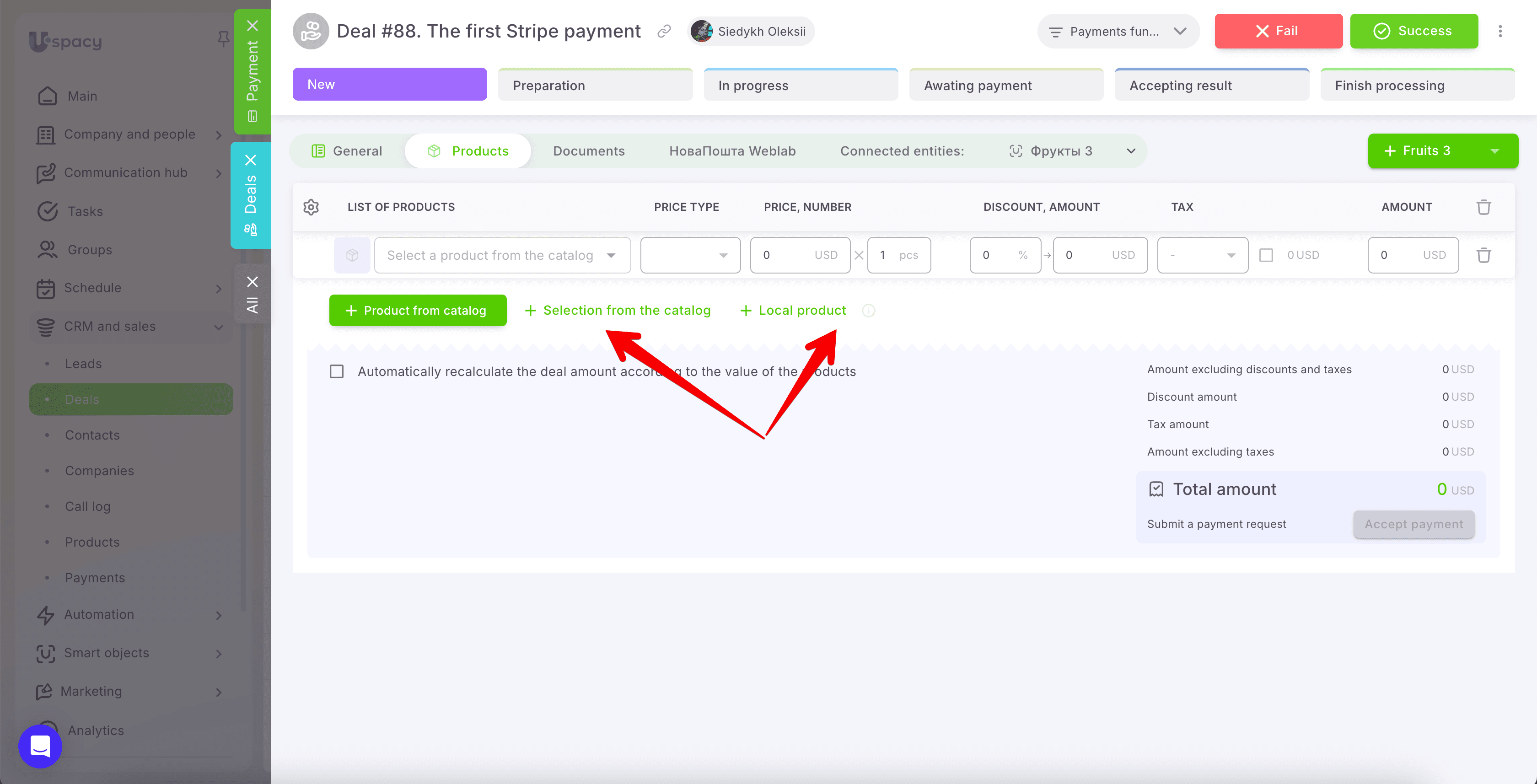Click Selection from the catalog link
This screenshot has width=1537, height=784.
tap(618, 310)
